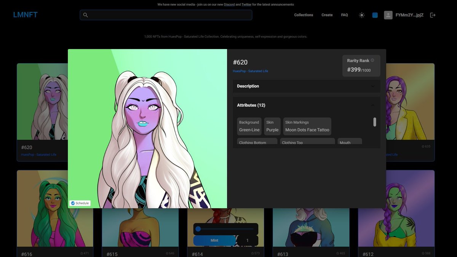Screen dimensions: 457x257
Task: Click the user avatar icon
Action: pos(388,15)
